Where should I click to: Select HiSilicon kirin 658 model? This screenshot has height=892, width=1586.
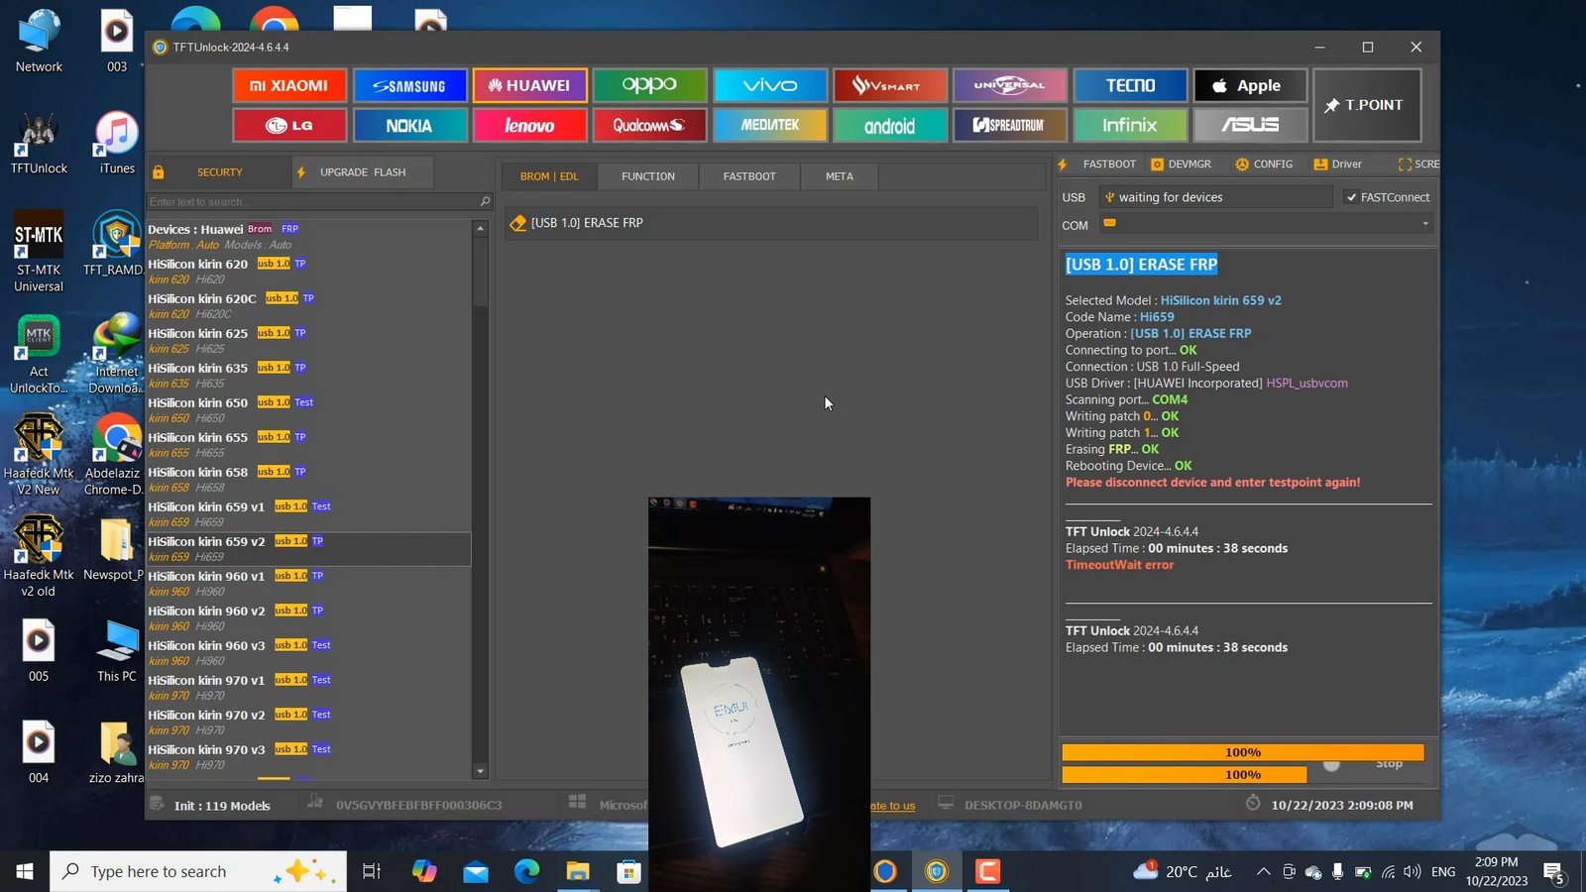click(308, 480)
